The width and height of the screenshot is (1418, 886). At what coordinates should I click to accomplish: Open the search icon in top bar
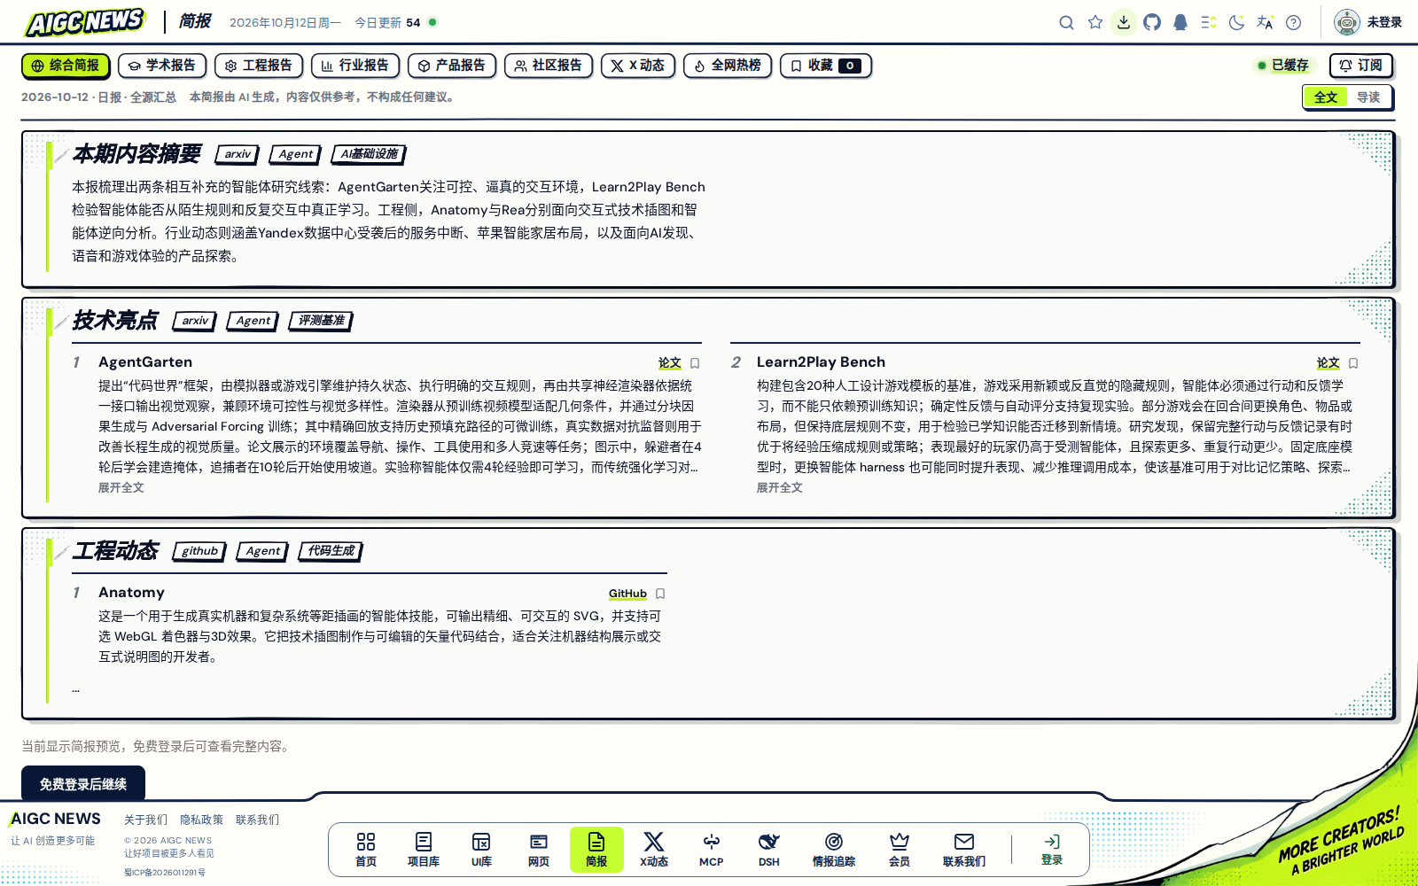pos(1066,22)
